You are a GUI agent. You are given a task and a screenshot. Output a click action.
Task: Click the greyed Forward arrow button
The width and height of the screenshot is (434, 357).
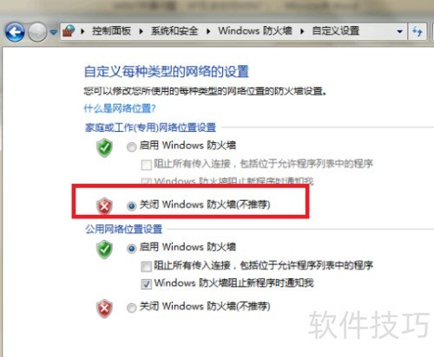[37, 31]
